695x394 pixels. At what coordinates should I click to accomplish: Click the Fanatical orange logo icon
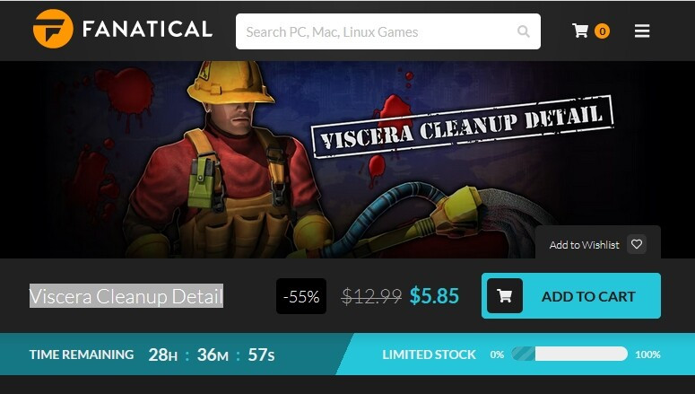(53, 29)
